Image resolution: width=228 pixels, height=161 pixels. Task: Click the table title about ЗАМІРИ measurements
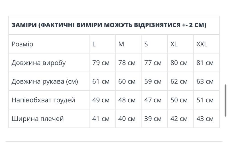click(109, 25)
